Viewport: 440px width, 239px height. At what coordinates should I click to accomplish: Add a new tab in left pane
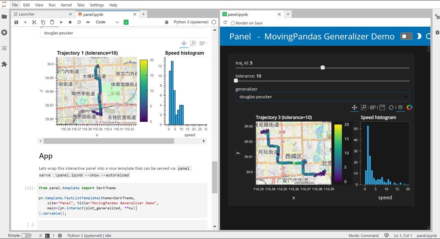coord(143,14)
